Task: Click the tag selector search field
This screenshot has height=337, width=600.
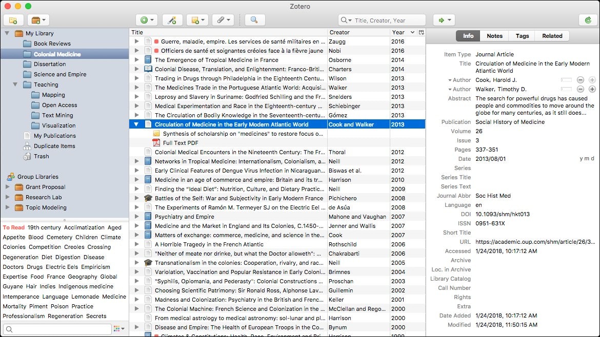Action: (x=56, y=330)
